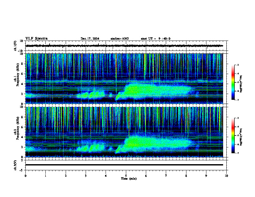Click the ch.3 flat black voltage trace

[x=124, y=165]
